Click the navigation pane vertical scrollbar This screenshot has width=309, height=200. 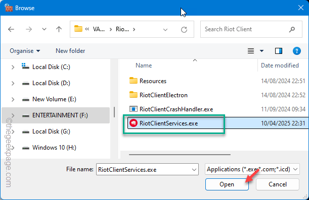pyautogui.click(x=114, y=112)
